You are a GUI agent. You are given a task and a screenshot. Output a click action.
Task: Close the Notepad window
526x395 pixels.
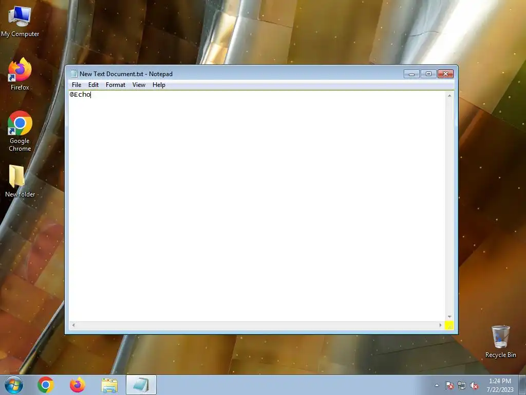click(x=445, y=74)
